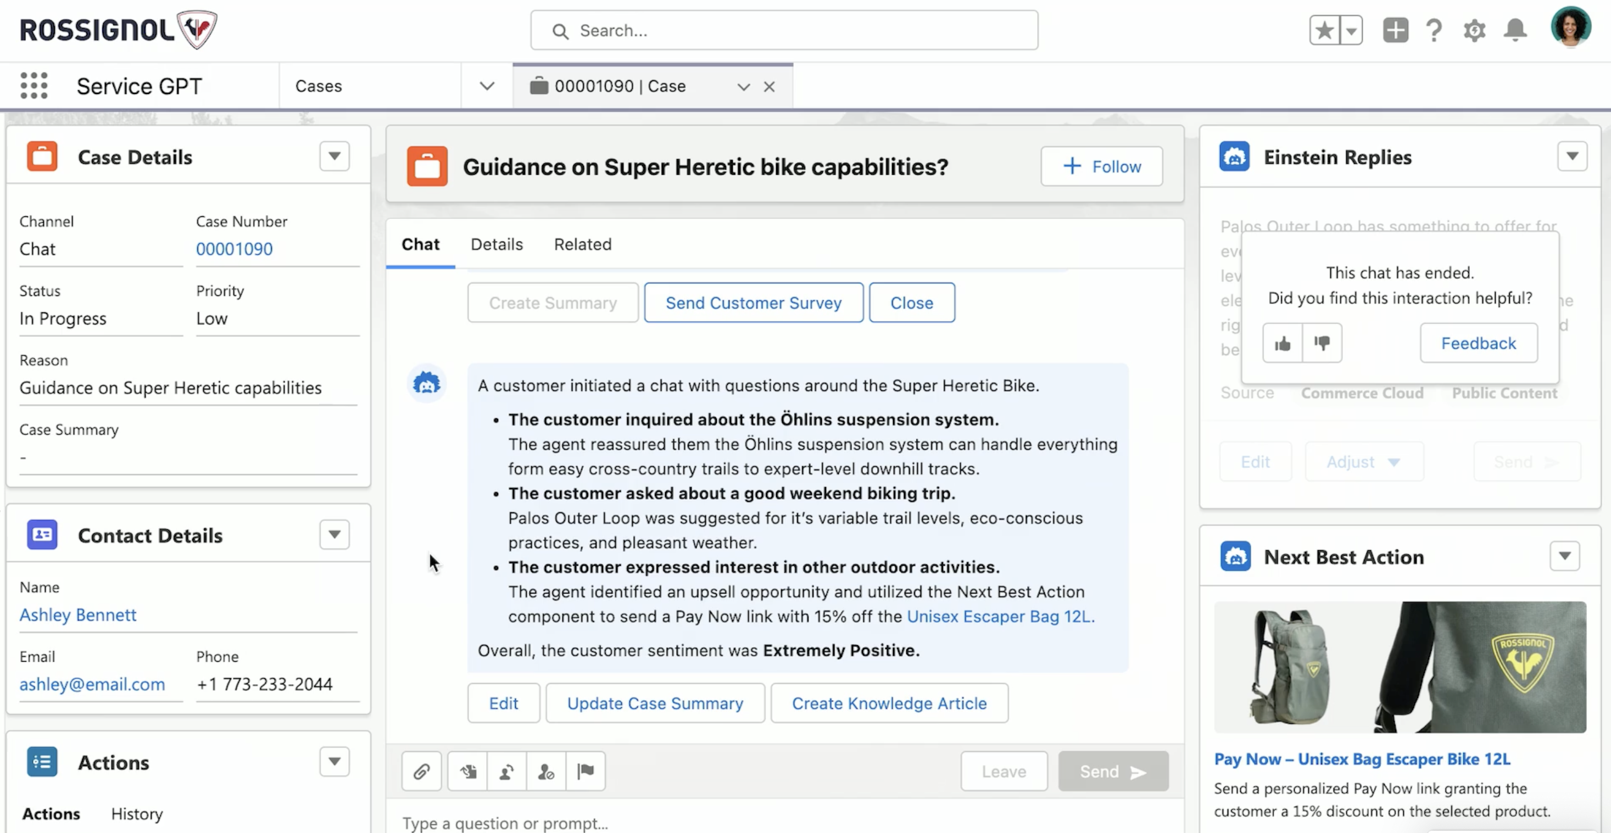The height and width of the screenshot is (833, 1611).
Task: Open the Next Best Action dropdown menu
Action: (x=1565, y=556)
